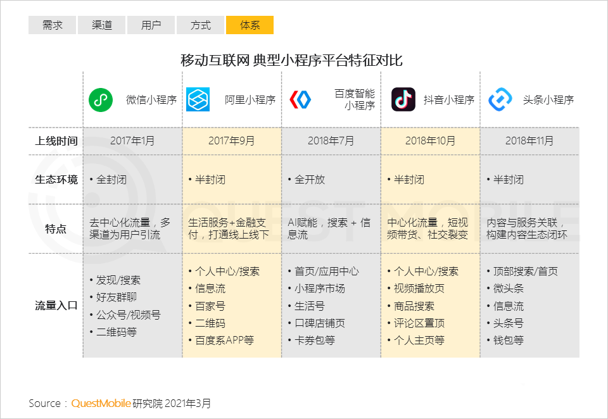Click the 阿里小程序 column header
The width and height of the screenshot is (608, 419).
tap(250, 100)
